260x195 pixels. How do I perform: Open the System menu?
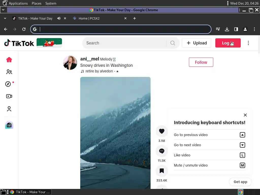click(51, 3)
